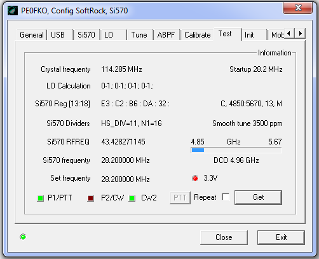
Task: Click the Exit button
Action: 281,237
